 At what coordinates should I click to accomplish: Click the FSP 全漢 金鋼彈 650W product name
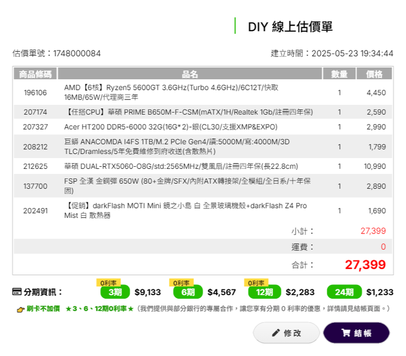coord(187,186)
